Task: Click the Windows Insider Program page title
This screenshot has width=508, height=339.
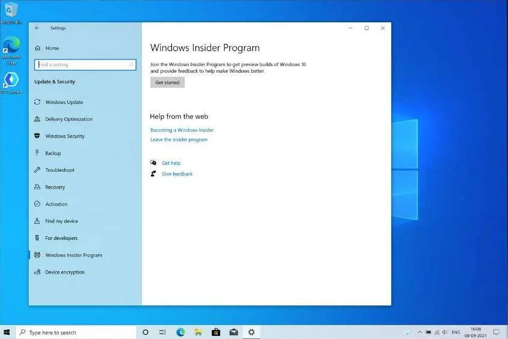Action: pyautogui.click(x=205, y=48)
